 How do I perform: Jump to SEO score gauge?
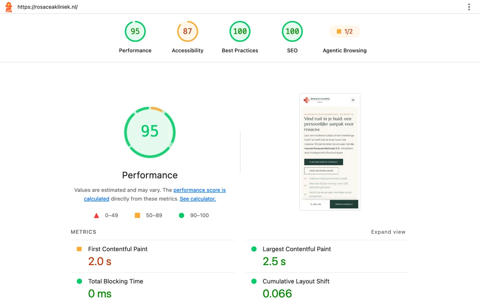[x=292, y=31]
